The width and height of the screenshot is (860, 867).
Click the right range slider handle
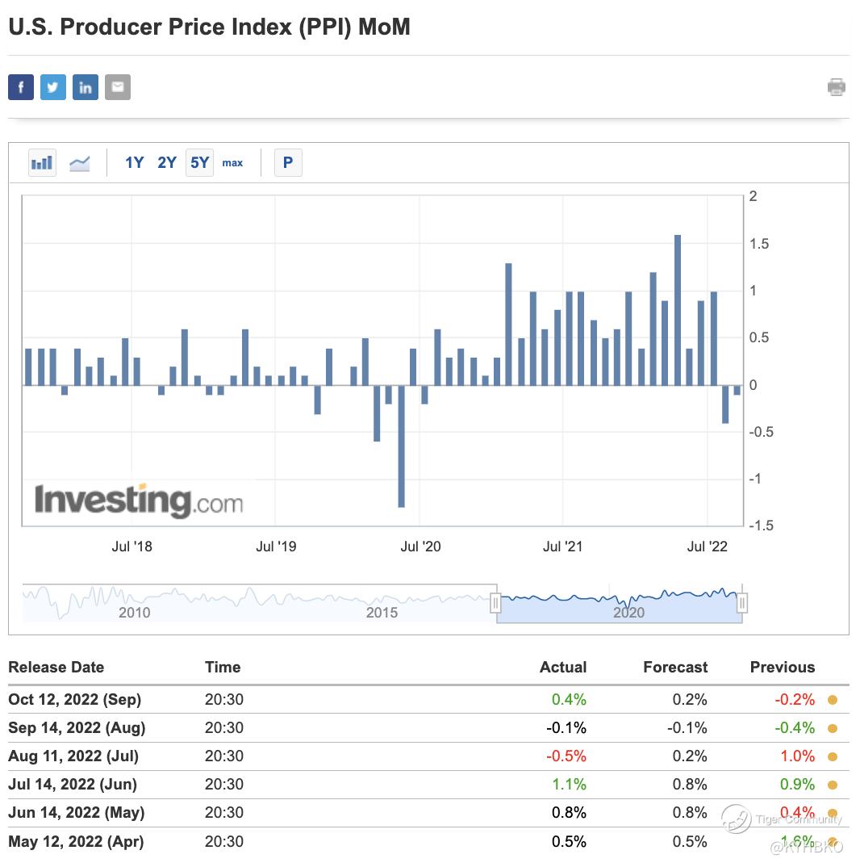(x=743, y=603)
